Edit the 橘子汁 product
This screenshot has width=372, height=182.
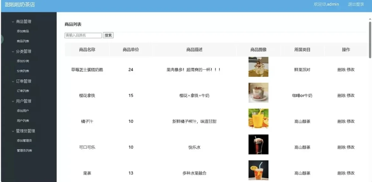coord(351,121)
